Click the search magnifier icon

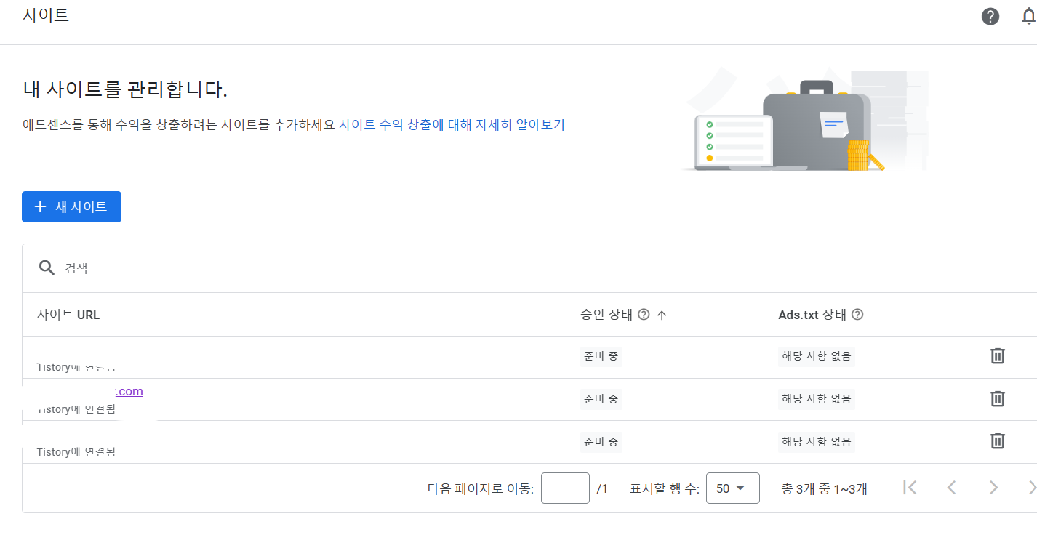(x=46, y=267)
